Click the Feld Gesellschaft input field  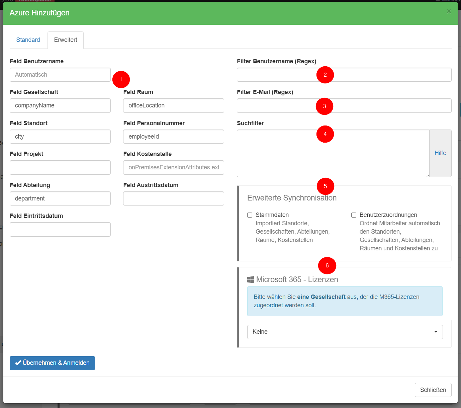[x=60, y=105]
